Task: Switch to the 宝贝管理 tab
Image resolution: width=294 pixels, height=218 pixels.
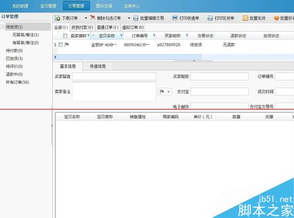Action: (x=48, y=6)
